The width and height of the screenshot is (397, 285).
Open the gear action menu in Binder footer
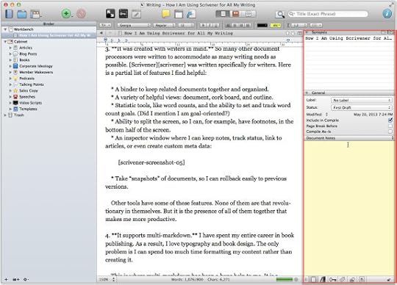pos(26,279)
